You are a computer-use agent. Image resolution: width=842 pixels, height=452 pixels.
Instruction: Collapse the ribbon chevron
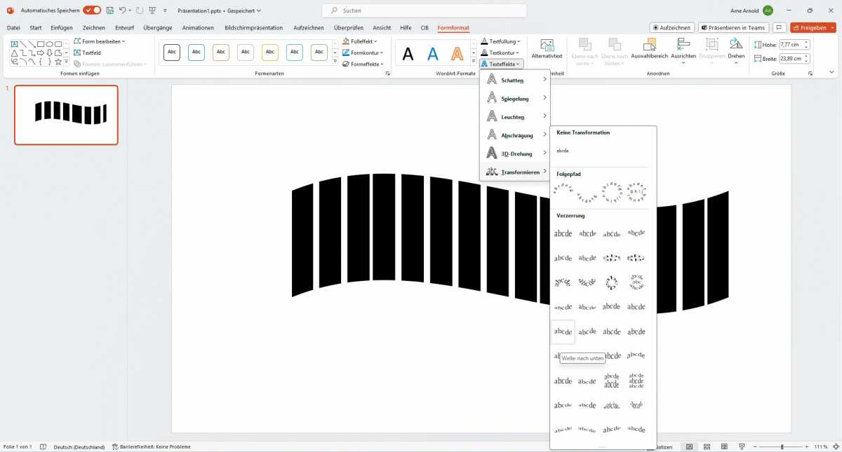pos(831,72)
